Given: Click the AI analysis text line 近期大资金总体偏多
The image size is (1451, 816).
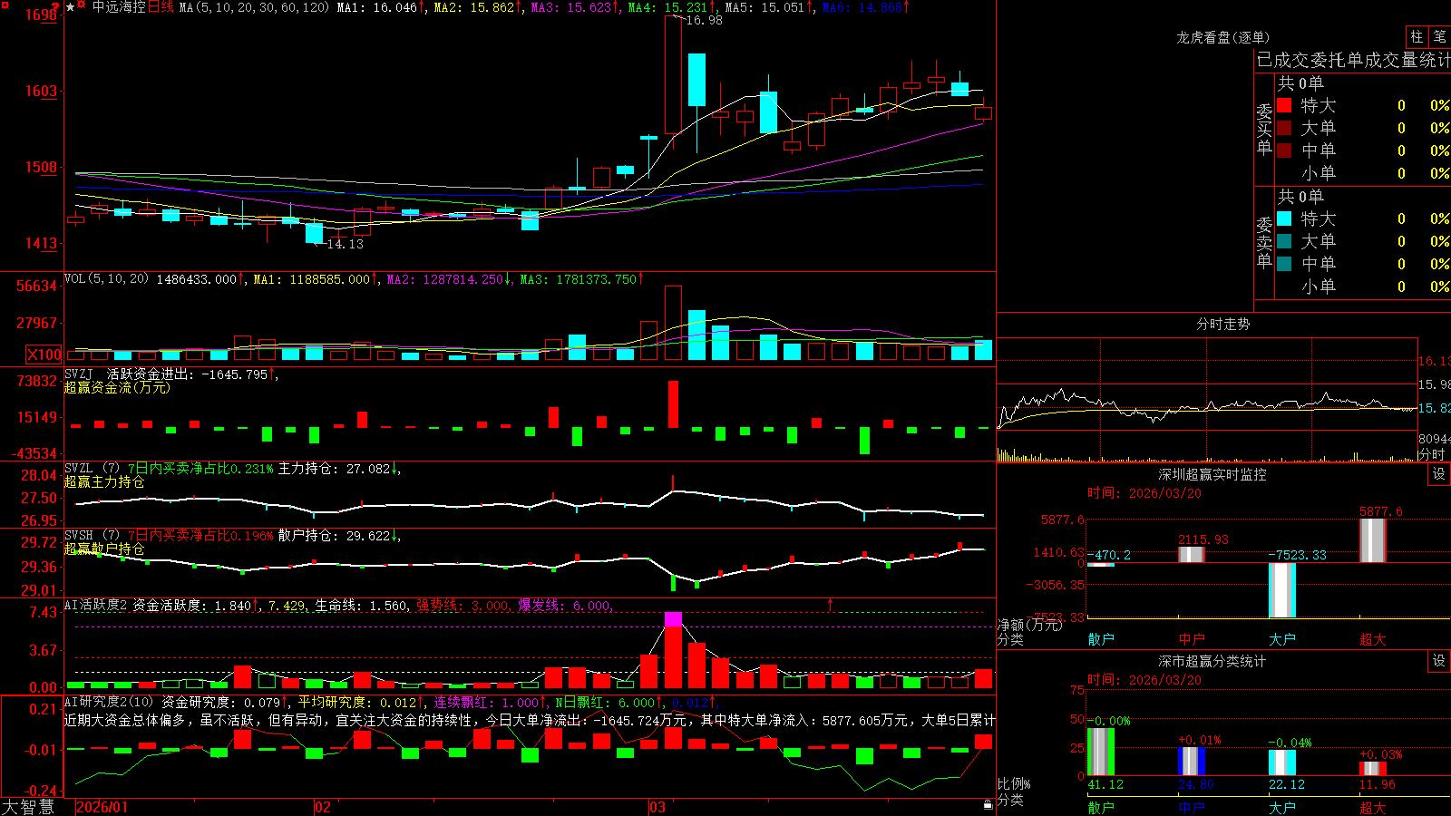Looking at the screenshot, I should click(x=530, y=720).
